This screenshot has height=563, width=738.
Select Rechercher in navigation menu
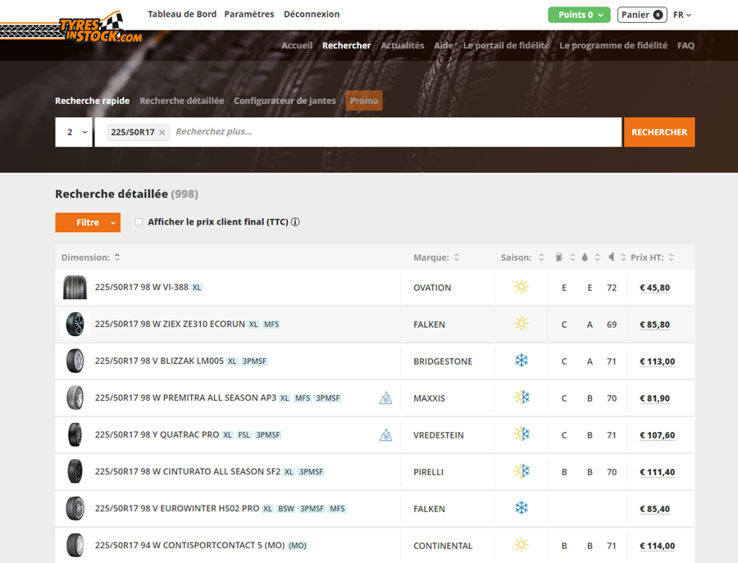coord(346,45)
